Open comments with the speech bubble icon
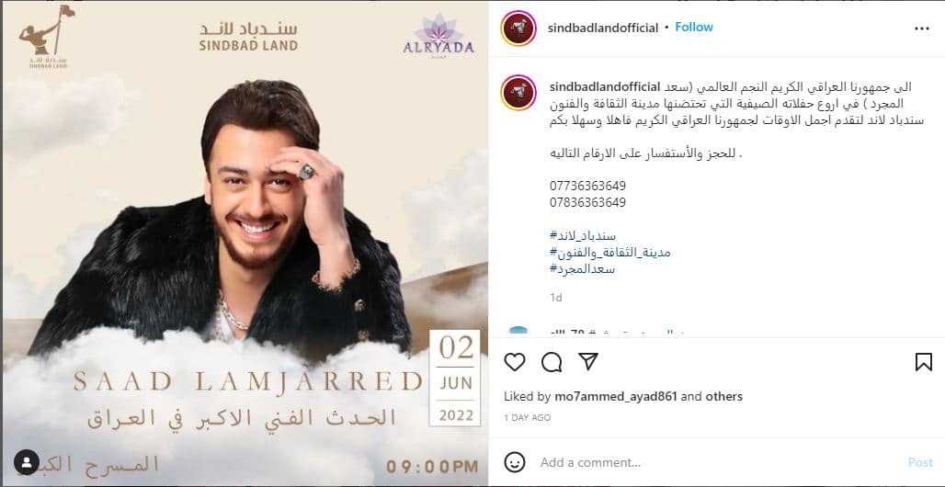The height and width of the screenshot is (487, 945). tap(552, 362)
